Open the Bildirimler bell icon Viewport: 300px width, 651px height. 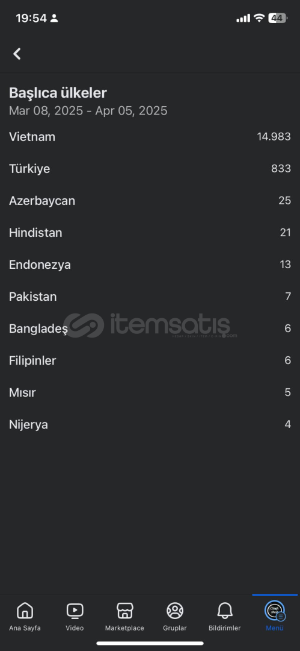[225, 611]
